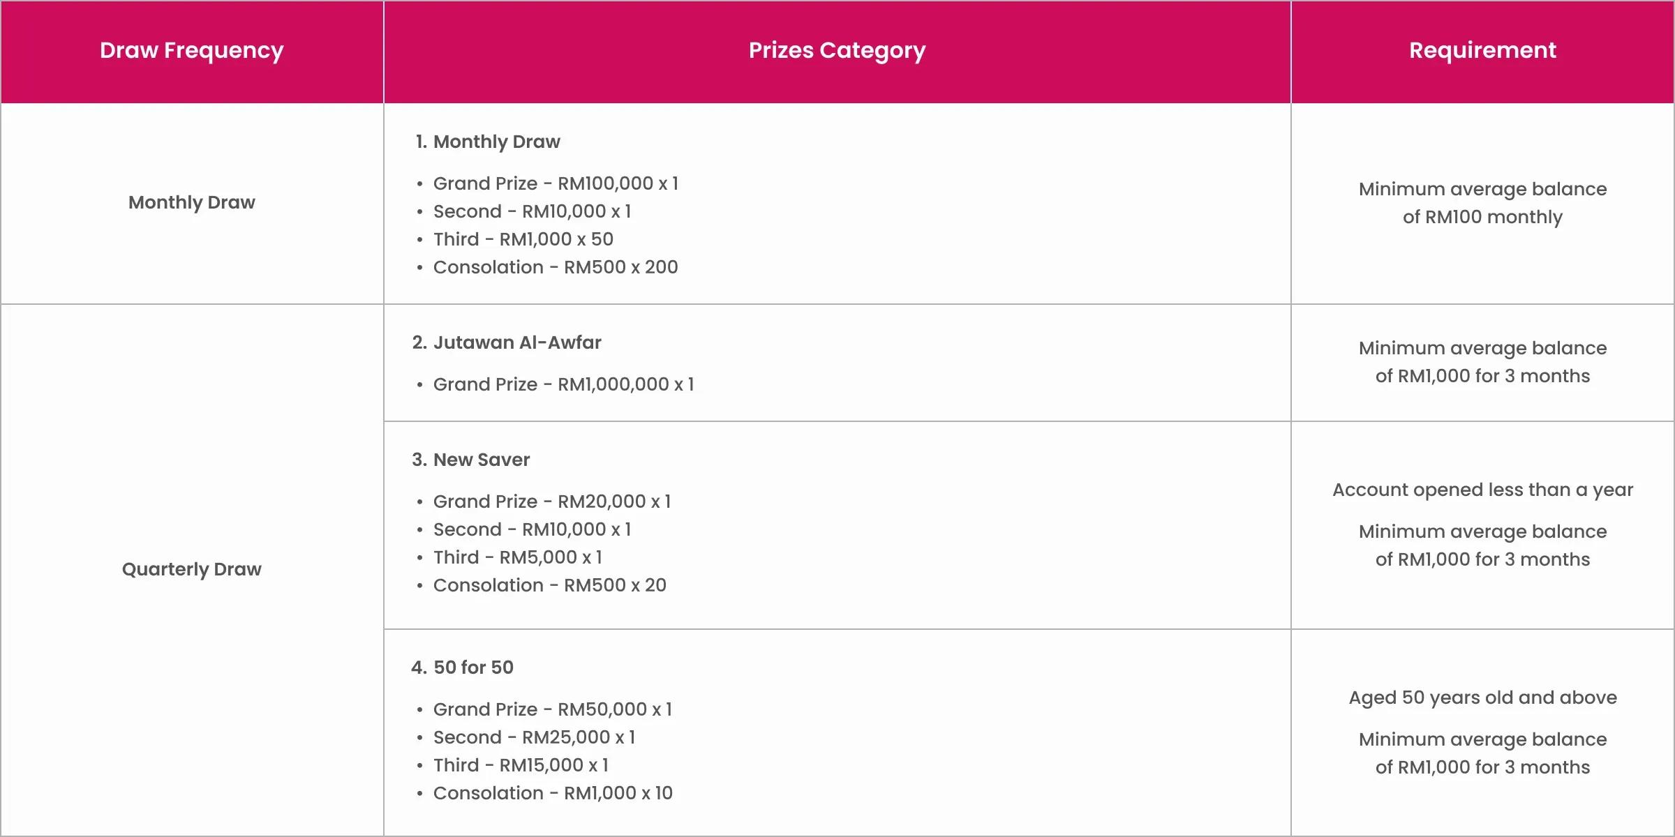
Task: Click Consolation RM500 x 200 item
Action: [556, 267]
